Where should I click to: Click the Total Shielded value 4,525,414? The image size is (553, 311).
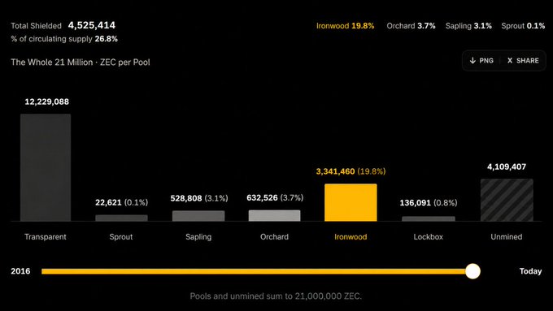click(x=92, y=25)
